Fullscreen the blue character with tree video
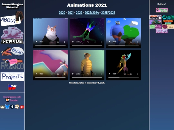Viewport: 174px width, 130px height. (131, 42)
